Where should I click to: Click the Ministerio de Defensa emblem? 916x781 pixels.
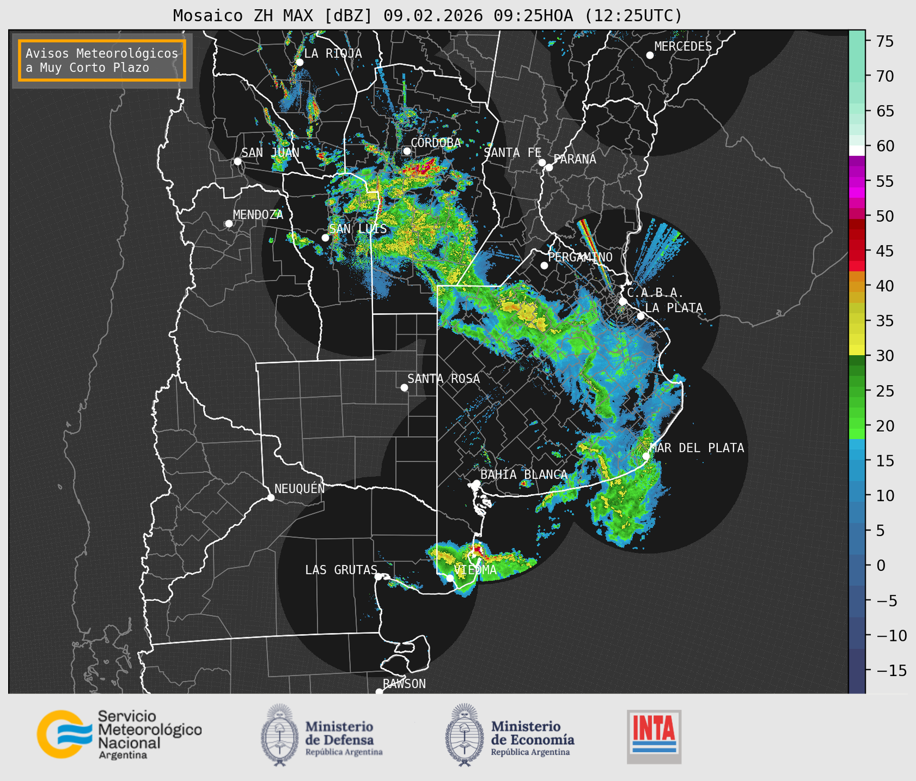[280, 735]
